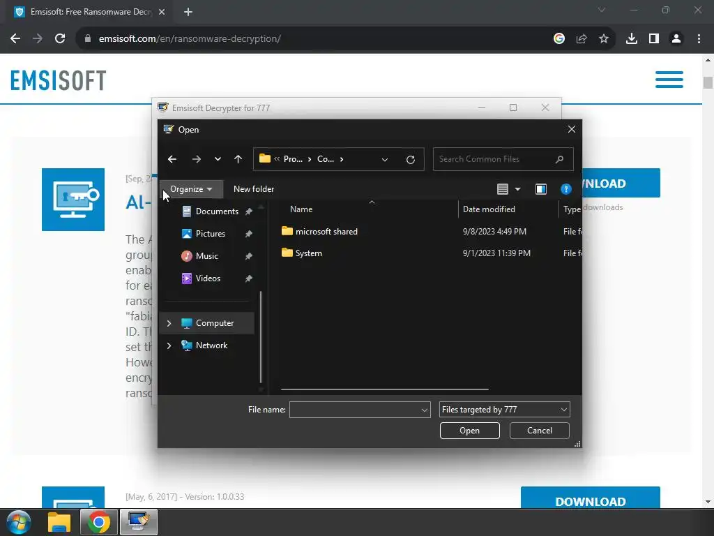Screen dimensions: 714x536
Task: Refresh the Common Files folder listing
Action: point(410,160)
